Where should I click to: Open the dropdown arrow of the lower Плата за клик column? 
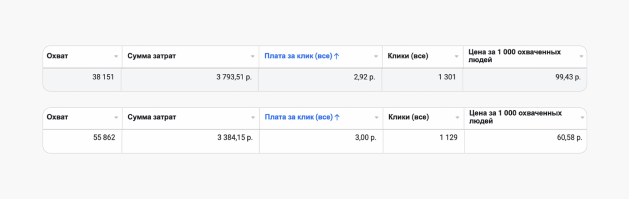(376, 118)
